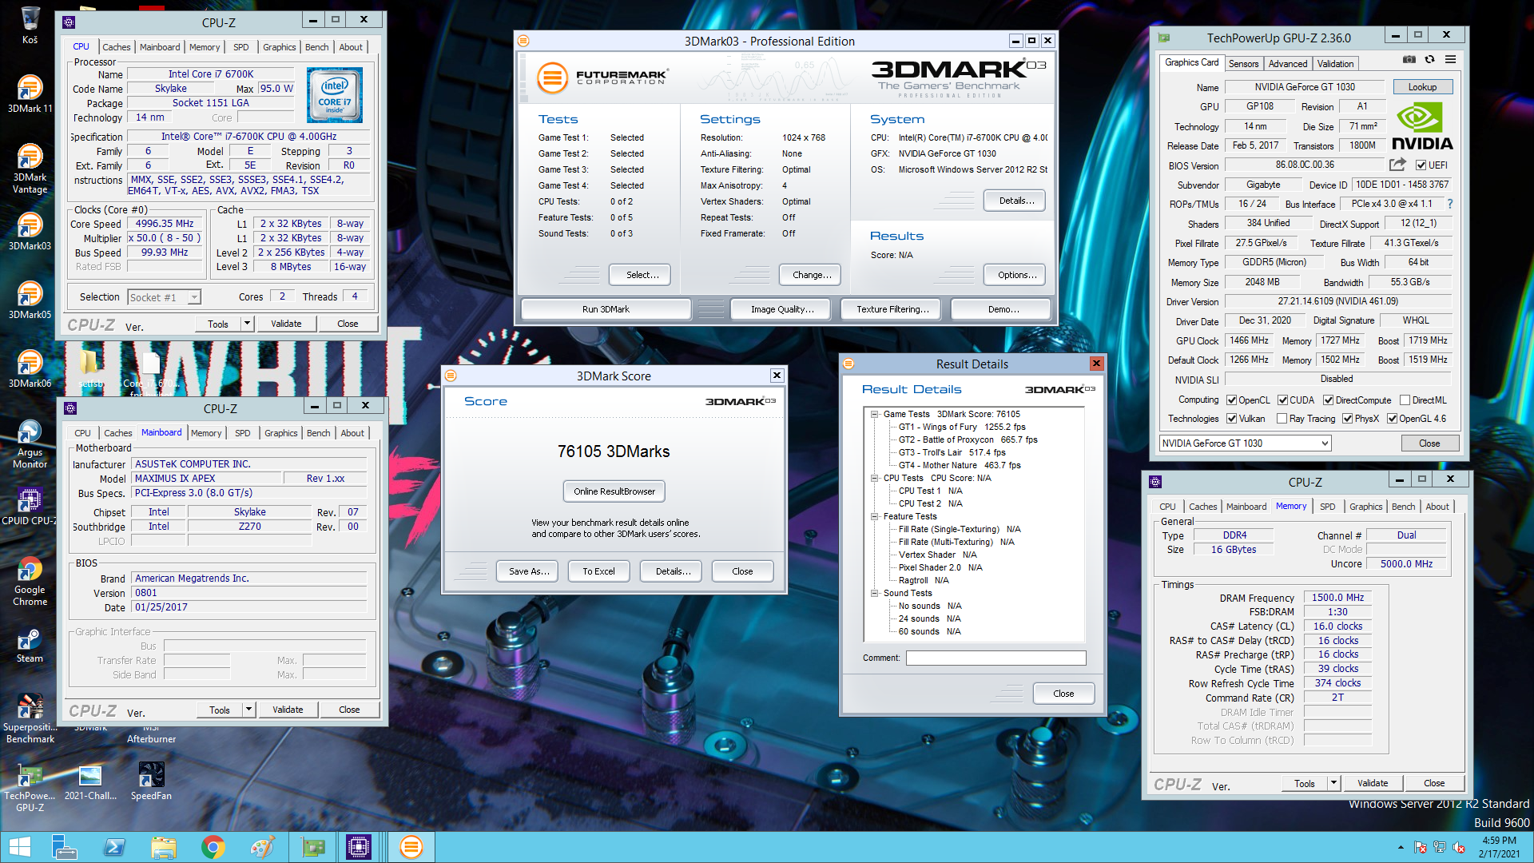Open the Steam desktop shortcut

30,646
